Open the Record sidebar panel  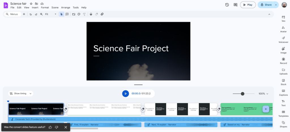pyautogui.click(x=283, y=61)
